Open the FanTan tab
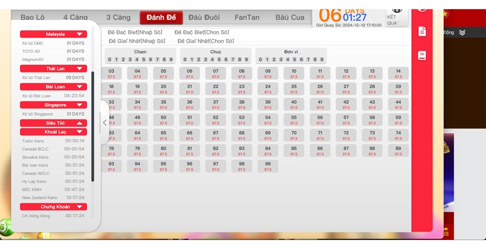This screenshot has height=249, width=486. pos(247,18)
